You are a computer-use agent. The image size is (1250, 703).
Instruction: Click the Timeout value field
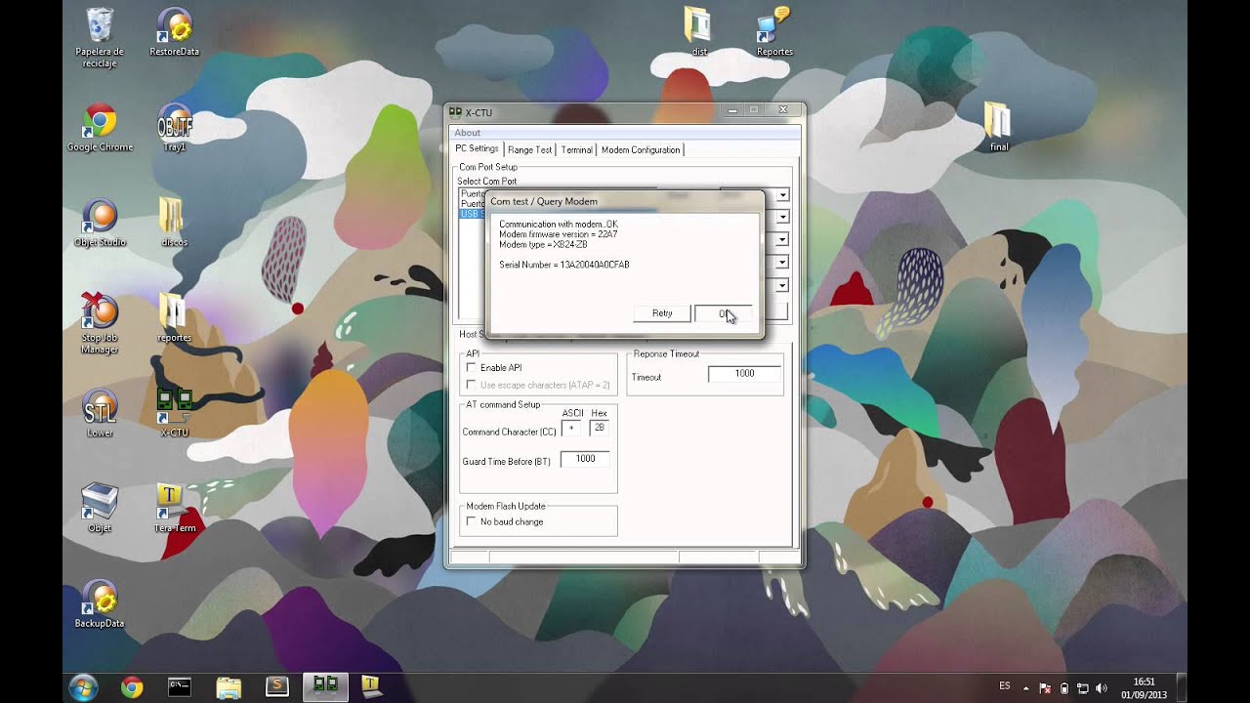coord(744,373)
